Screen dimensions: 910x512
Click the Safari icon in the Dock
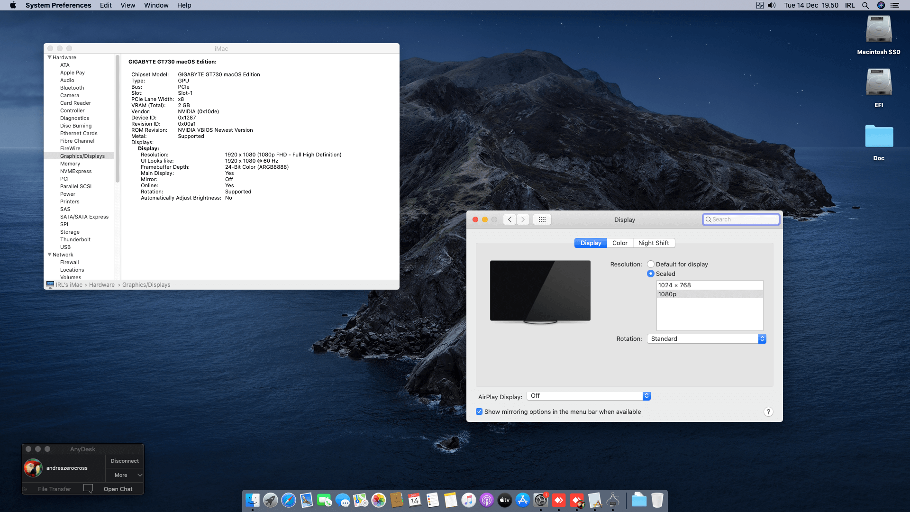click(x=288, y=500)
